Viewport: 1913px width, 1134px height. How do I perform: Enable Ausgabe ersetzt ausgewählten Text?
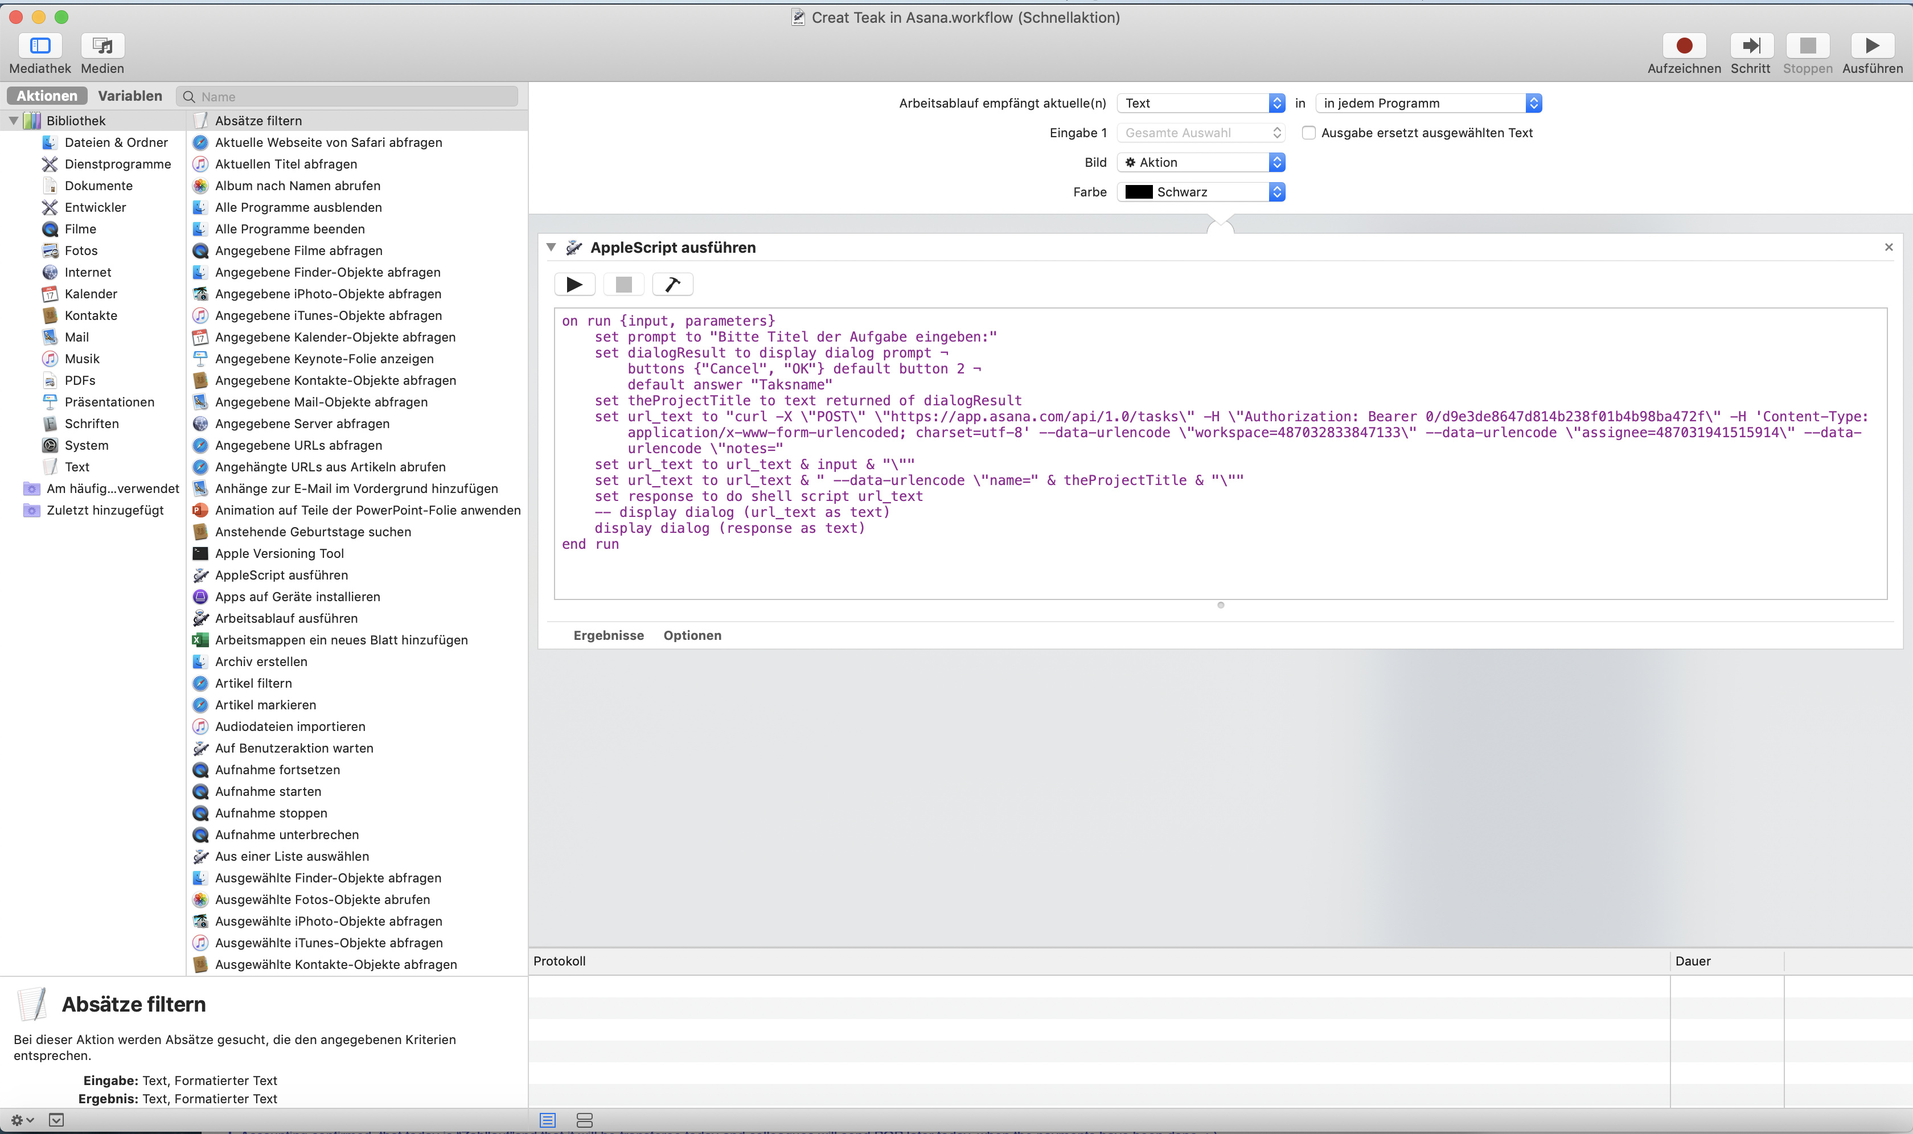pyautogui.click(x=1308, y=132)
